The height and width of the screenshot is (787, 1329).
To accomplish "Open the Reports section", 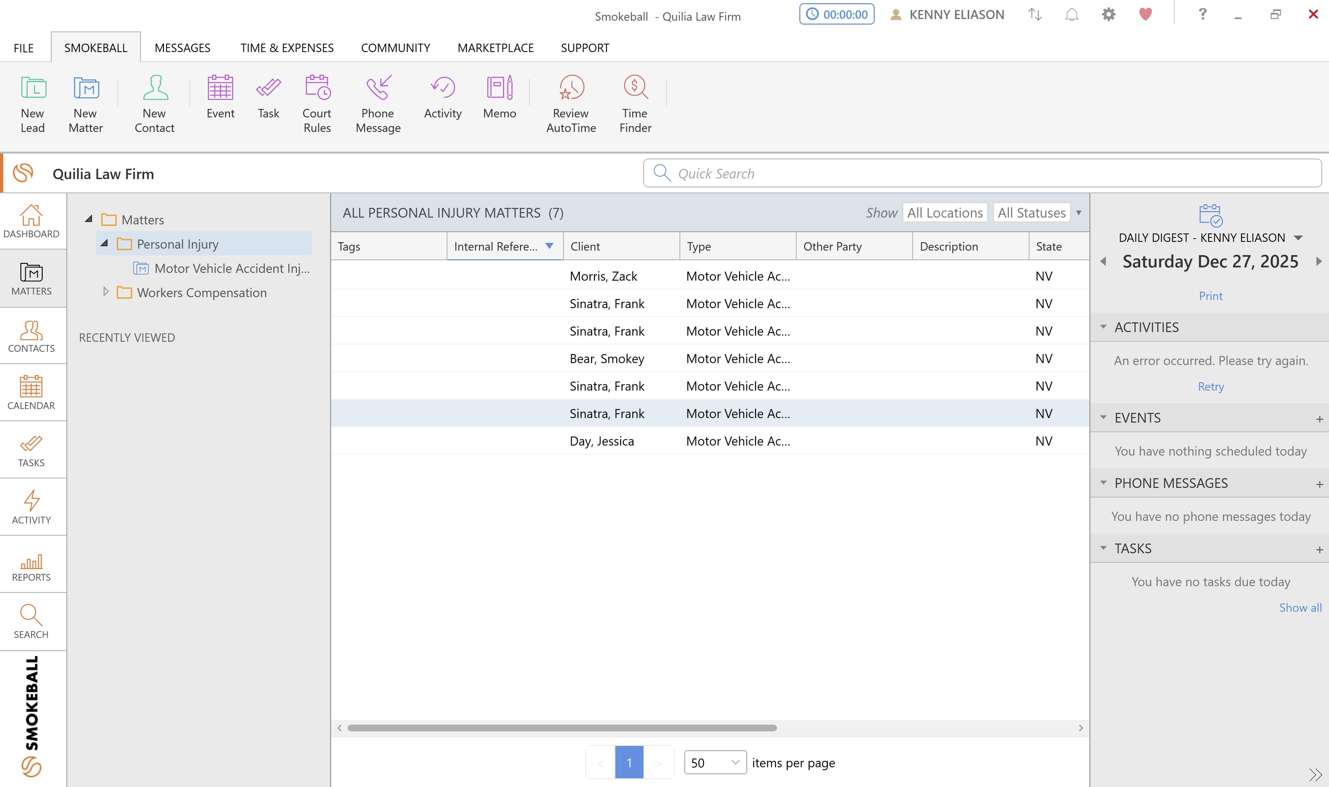I will [x=31, y=564].
